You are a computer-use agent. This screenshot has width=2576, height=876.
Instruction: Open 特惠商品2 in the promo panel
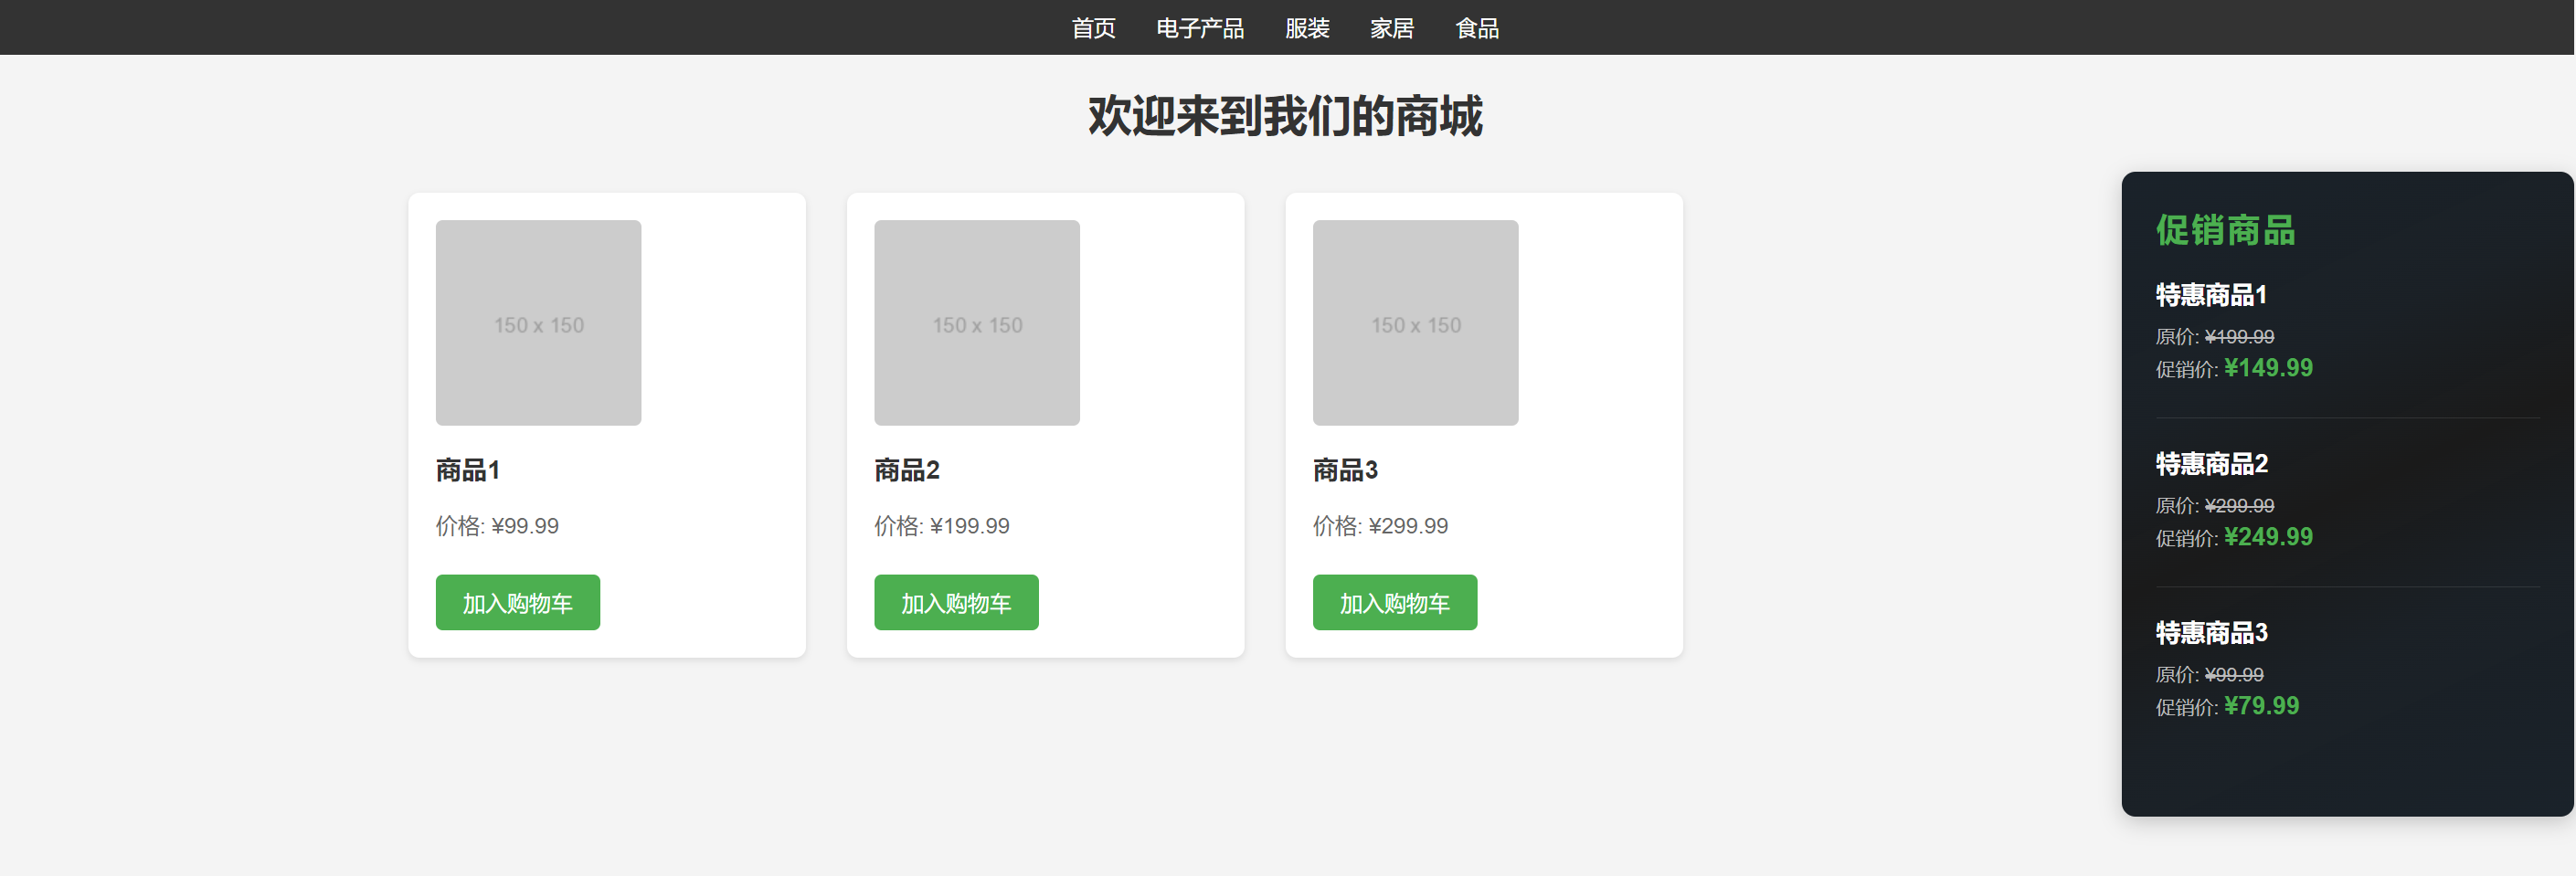coord(2212,464)
